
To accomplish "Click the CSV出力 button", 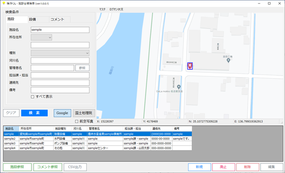I will (x=75, y=167).
